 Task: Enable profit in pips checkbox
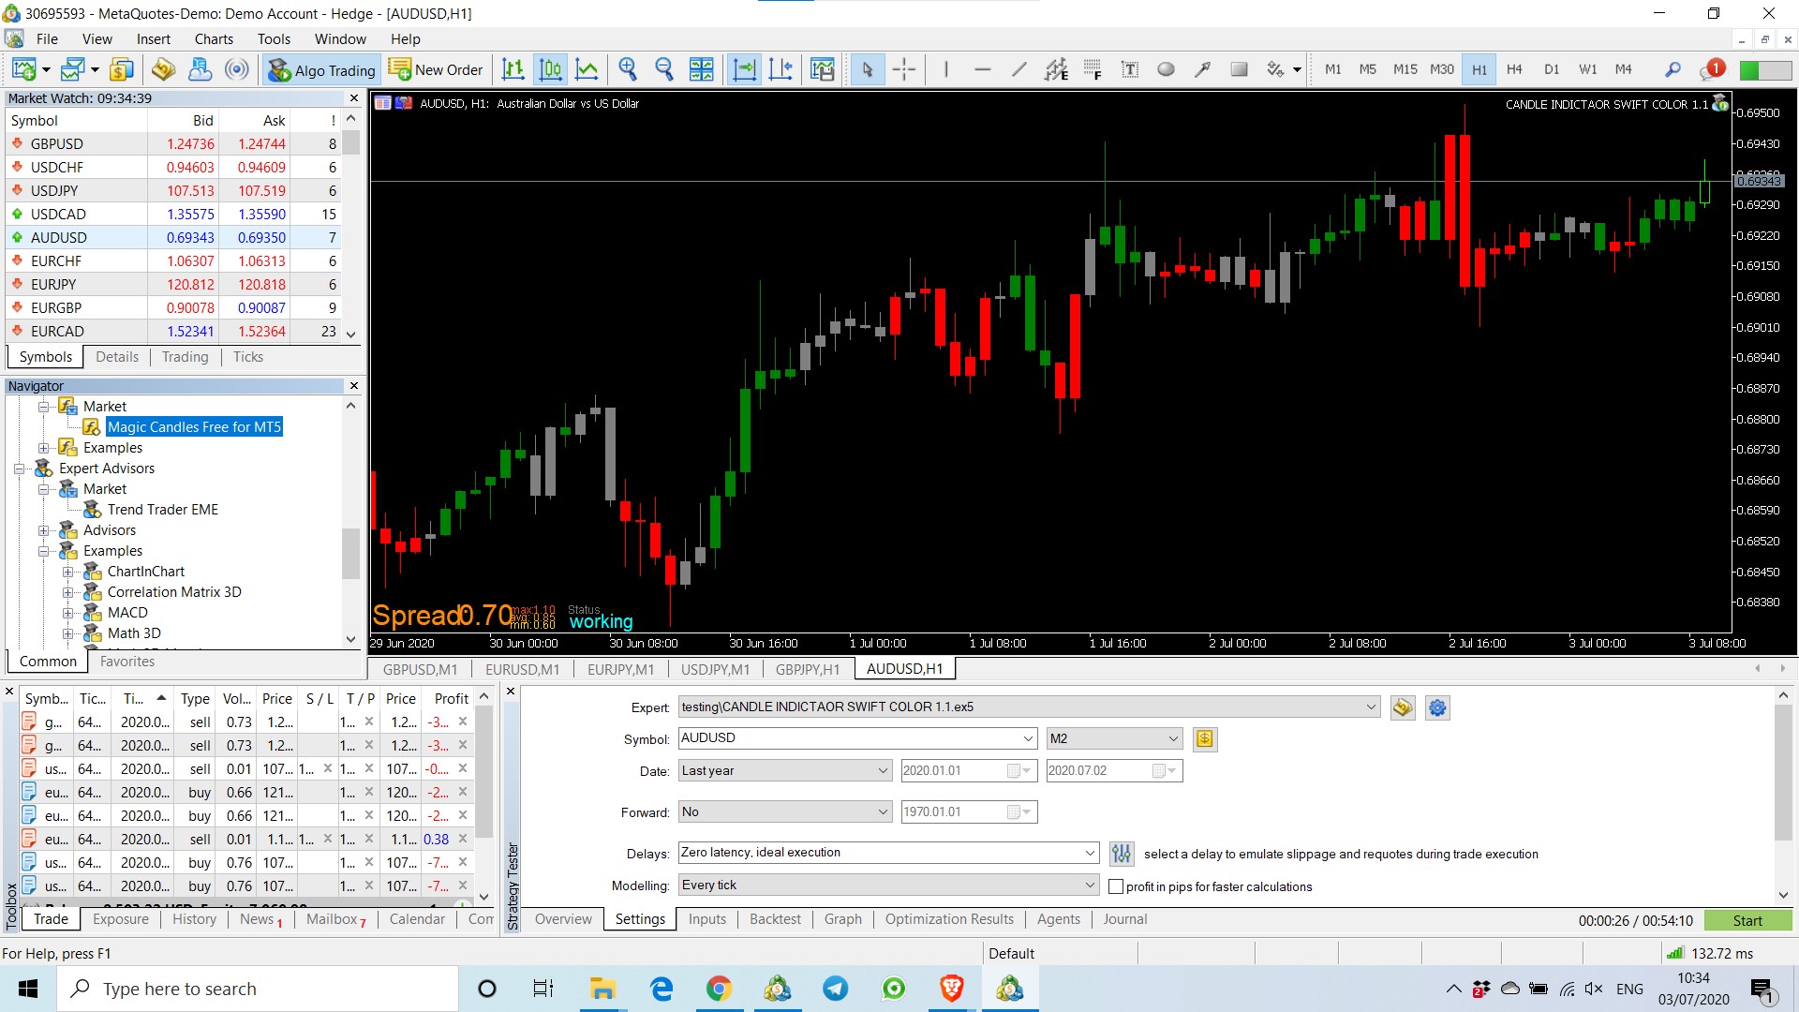tap(1116, 886)
